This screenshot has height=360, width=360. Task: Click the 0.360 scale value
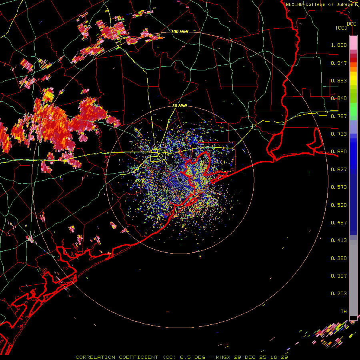(x=339, y=258)
